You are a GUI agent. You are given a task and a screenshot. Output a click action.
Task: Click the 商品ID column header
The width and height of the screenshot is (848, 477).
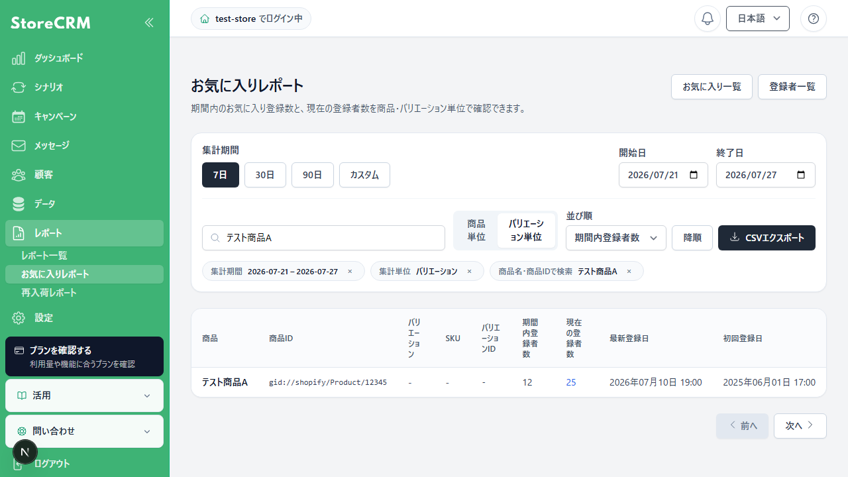point(281,338)
